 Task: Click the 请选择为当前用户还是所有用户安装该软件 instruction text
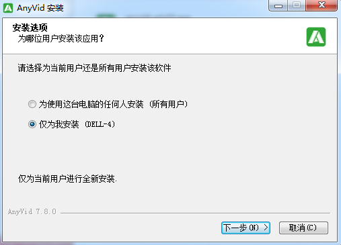point(94,68)
